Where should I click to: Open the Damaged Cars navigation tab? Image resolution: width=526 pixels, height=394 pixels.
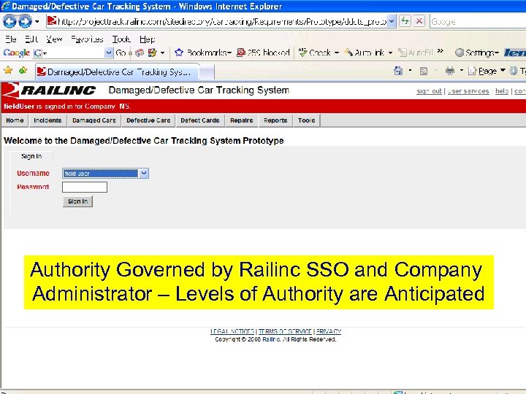(94, 120)
